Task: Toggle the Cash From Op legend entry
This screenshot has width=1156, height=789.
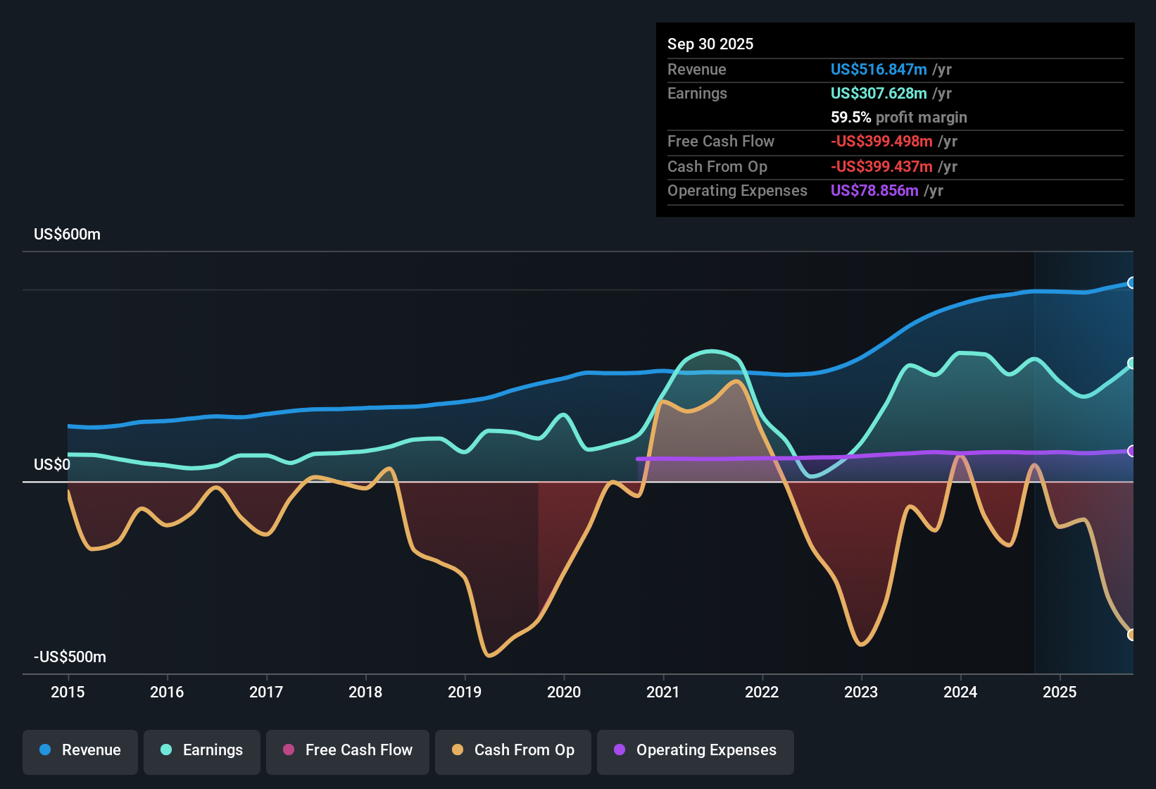Action: [x=513, y=750]
